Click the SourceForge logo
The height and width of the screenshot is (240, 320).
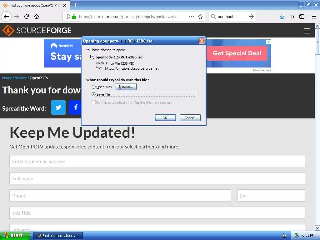click(37, 30)
